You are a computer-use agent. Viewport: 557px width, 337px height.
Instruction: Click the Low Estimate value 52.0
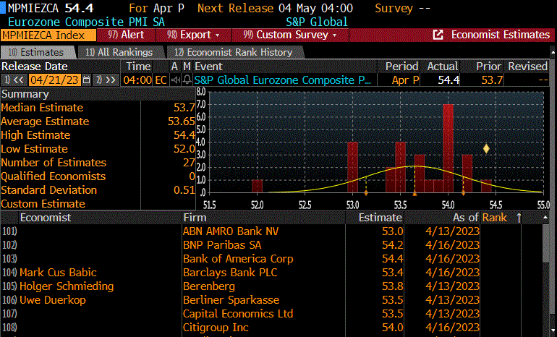click(x=184, y=149)
